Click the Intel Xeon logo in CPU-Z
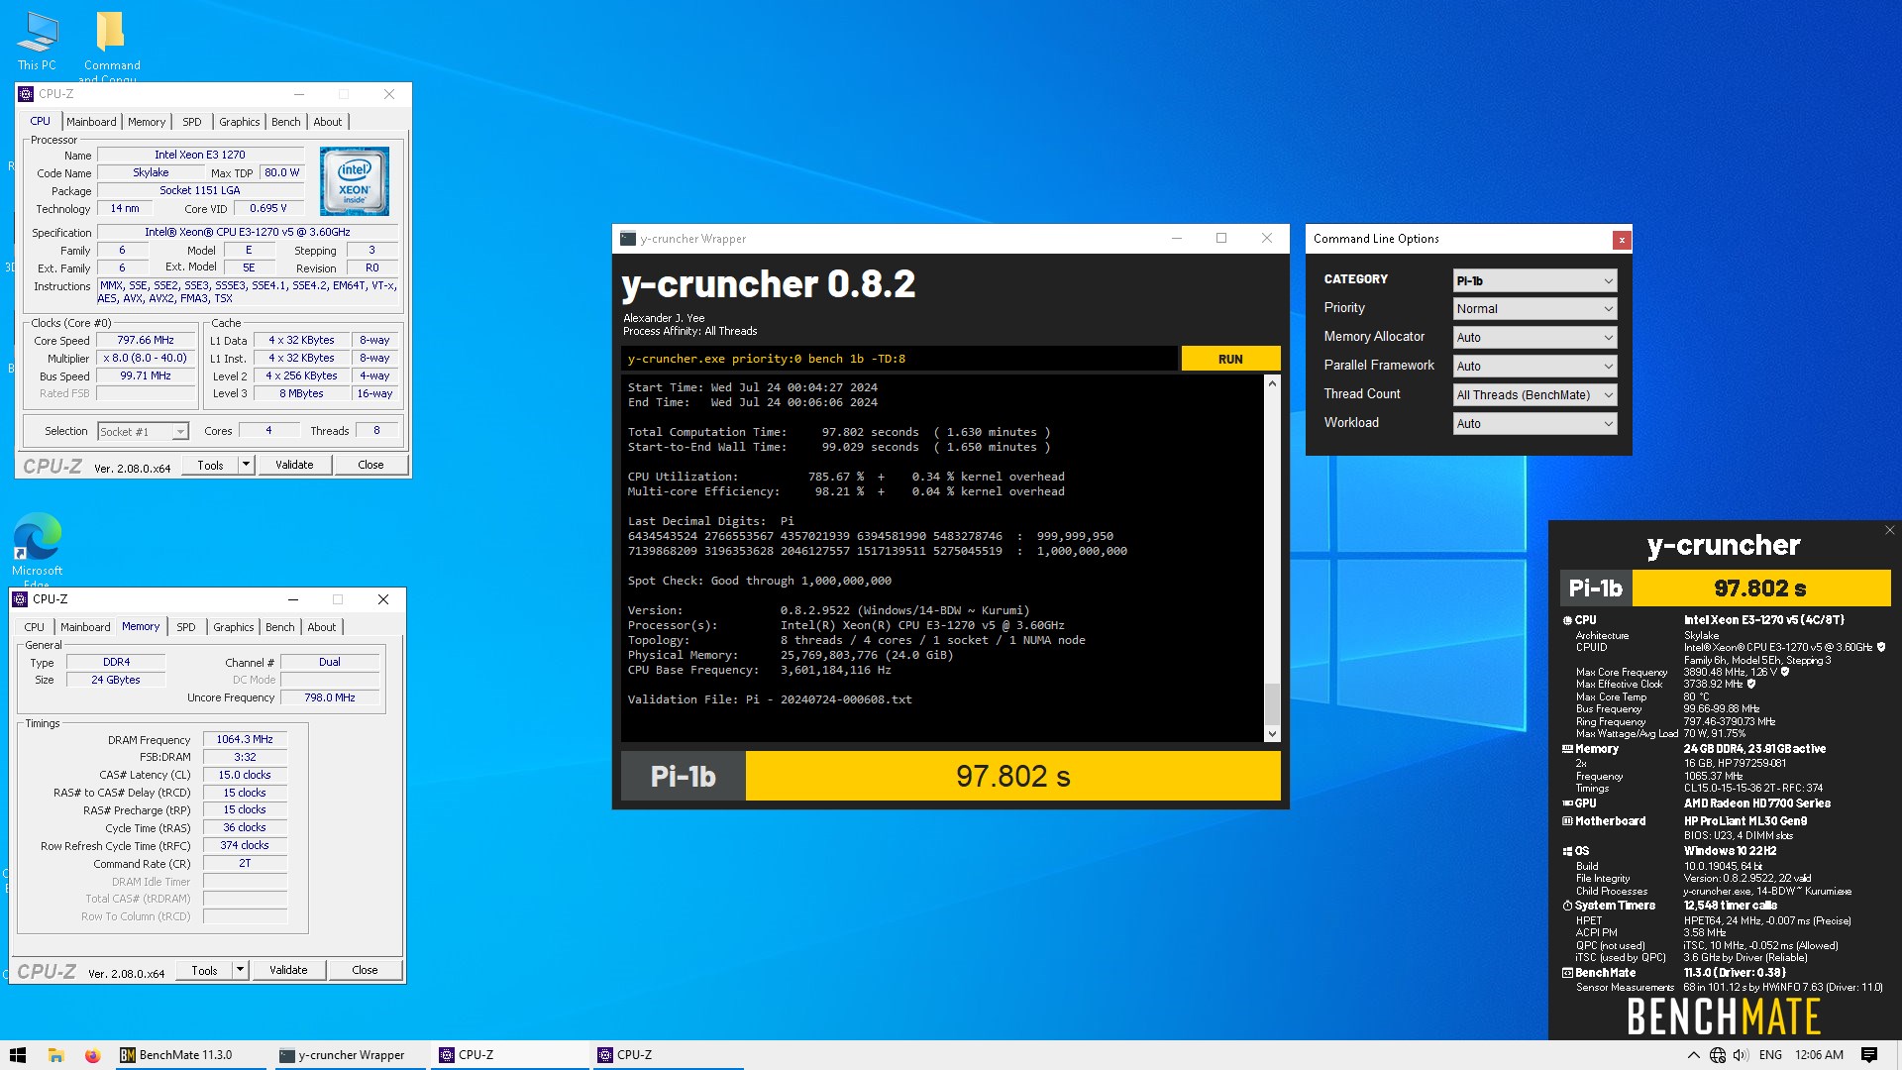This screenshot has width=1902, height=1070. click(355, 181)
